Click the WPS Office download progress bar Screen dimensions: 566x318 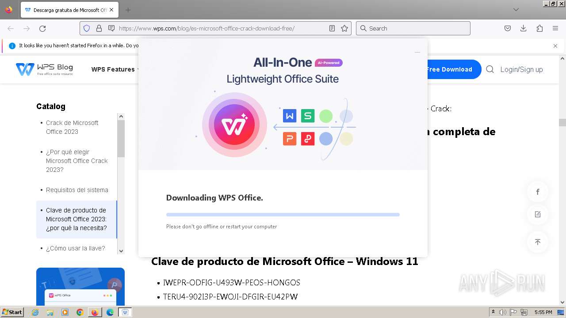(283, 215)
